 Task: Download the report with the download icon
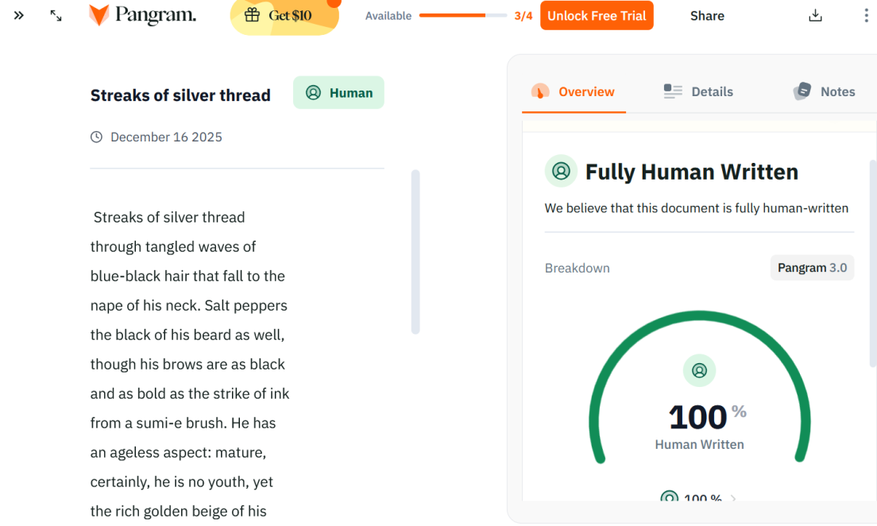coord(815,16)
